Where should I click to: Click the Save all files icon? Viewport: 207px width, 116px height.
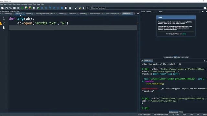coord(10,8)
